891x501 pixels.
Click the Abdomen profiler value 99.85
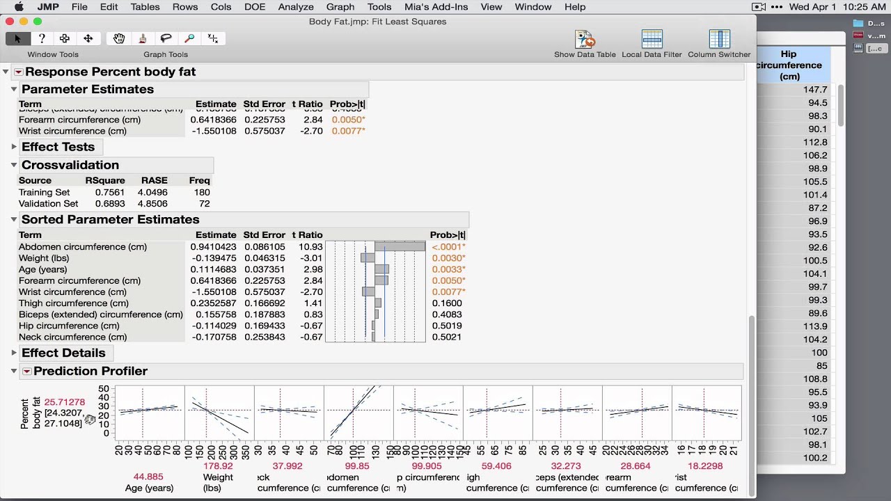(357, 466)
